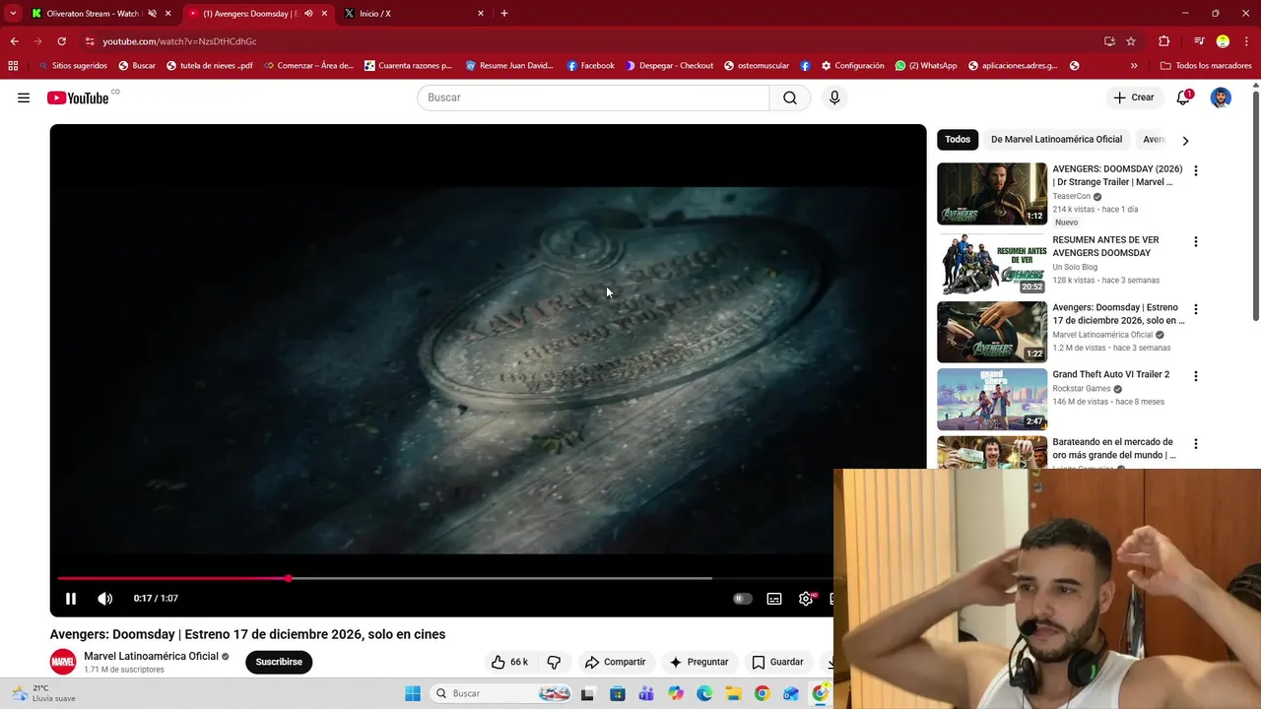The width and height of the screenshot is (1261, 709).
Task: Mute the Avengers: Doomsday tab via its speaker icon
Action: click(308, 14)
